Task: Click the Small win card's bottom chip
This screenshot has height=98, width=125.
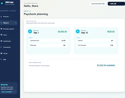Action: 8,92
